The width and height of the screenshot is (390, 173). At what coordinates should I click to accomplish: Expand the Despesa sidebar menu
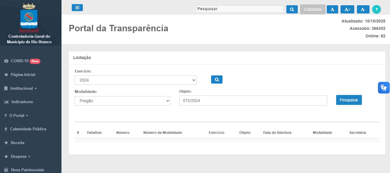20,156
